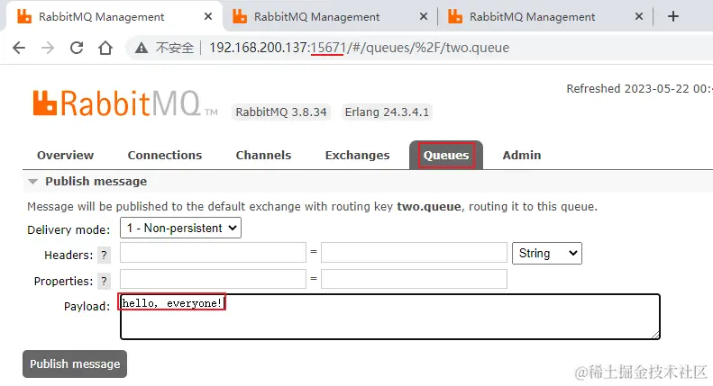The height and width of the screenshot is (386, 713).
Task: Open Properties help question mark
Action: tap(105, 281)
